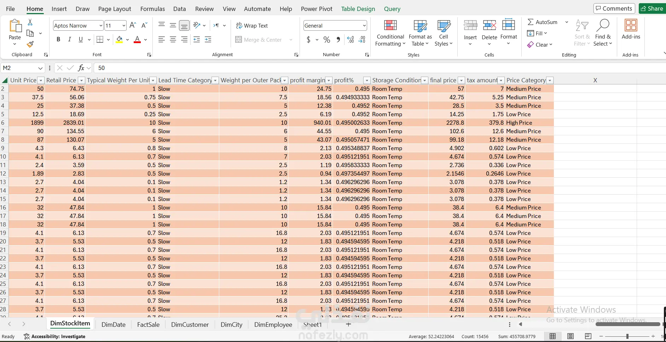Open the Formulas ribbon tab
666x342 pixels.
pyautogui.click(x=152, y=9)
